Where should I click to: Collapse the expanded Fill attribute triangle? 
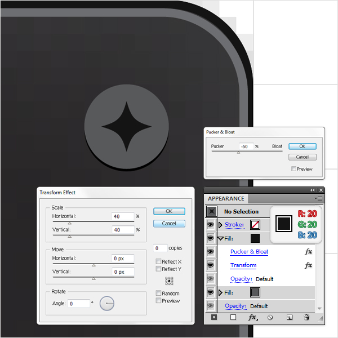tap(220, 238)
